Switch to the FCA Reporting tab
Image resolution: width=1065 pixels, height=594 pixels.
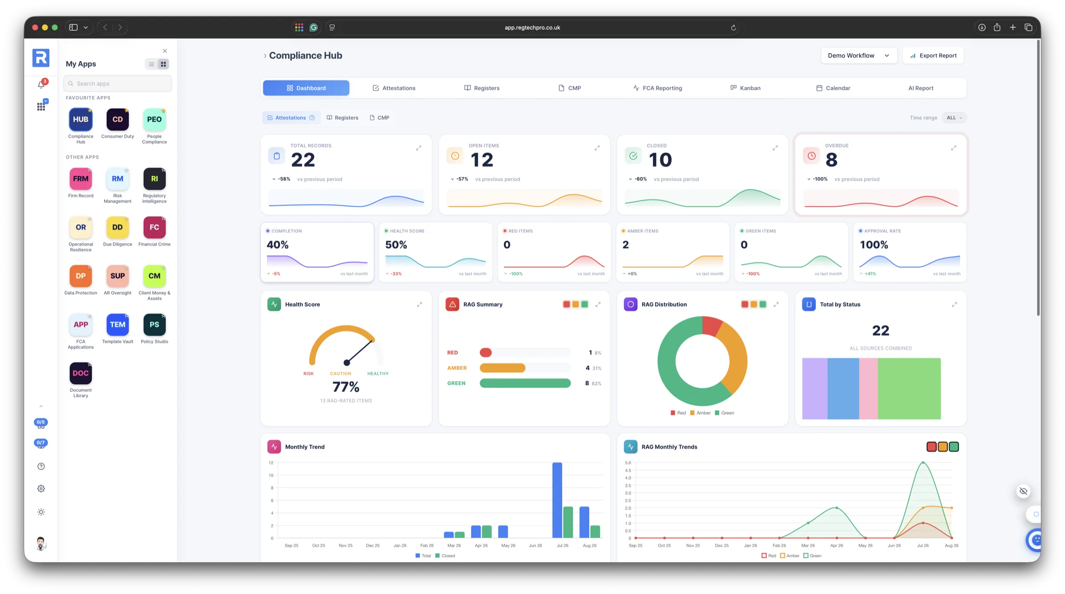657,88
